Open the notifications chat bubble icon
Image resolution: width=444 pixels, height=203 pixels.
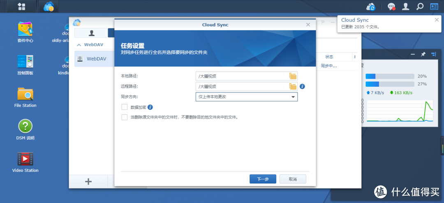pyautogui.click(x=392, y=7)
